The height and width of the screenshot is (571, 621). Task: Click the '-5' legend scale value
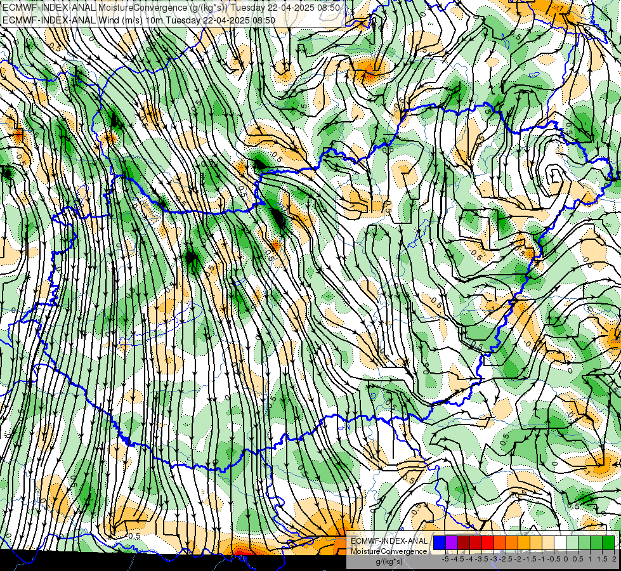[445, 559]
